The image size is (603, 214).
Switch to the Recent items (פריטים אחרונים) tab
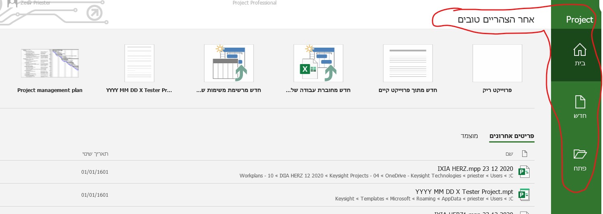coord(512,136)
